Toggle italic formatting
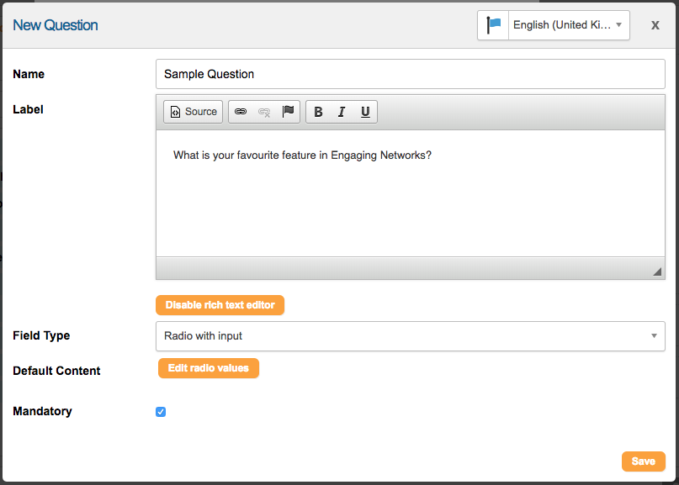 tap(342, 112)
